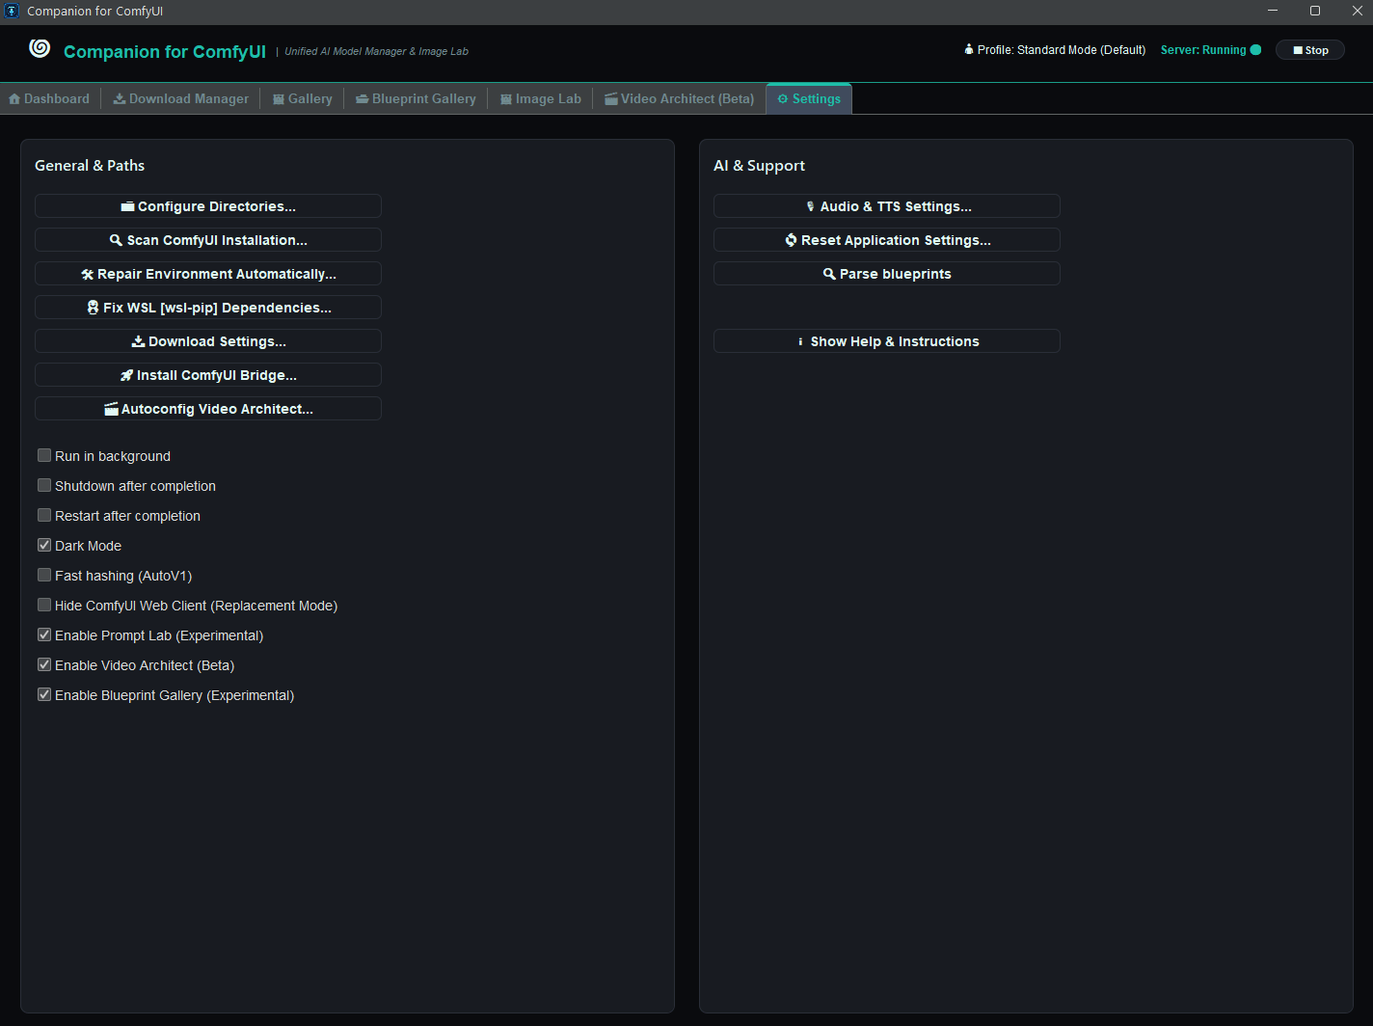1373x1026 pixels.
Task: Switch to Download Manager tab
Action: coord(181,98)
